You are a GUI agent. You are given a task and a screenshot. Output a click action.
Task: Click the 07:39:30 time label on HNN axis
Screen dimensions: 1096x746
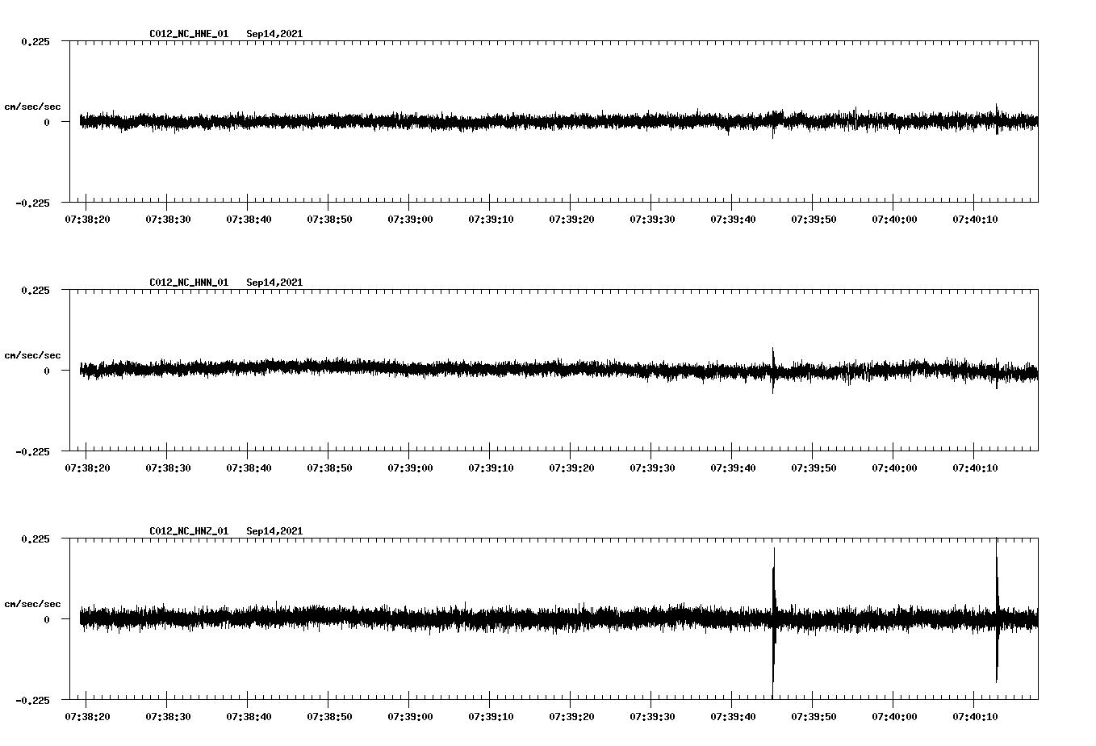pos(652,468)
